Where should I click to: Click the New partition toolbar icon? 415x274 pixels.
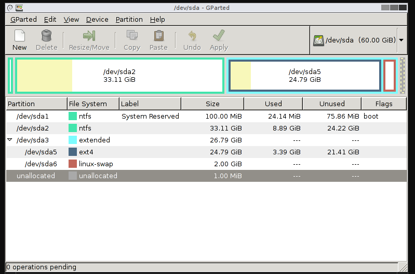20,36
